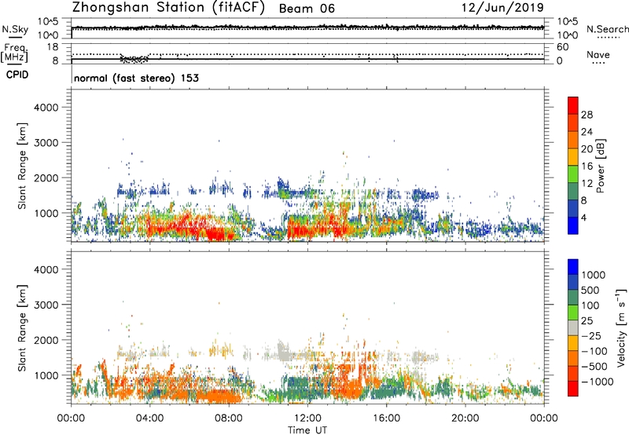Click the '20:00' time tick label
This screenshot has width=629, height=435.
(465, 419)
